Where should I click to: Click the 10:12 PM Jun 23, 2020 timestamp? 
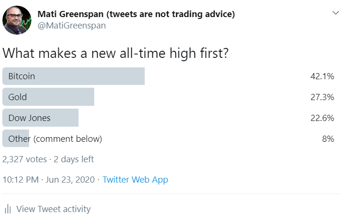(49, 180)
